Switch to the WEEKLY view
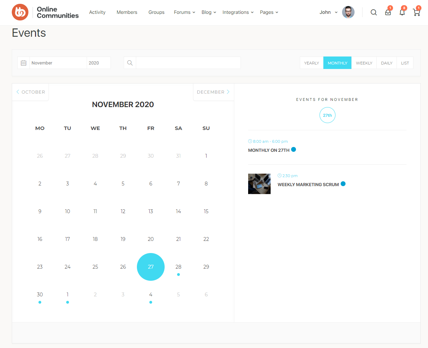 (364, 63)
